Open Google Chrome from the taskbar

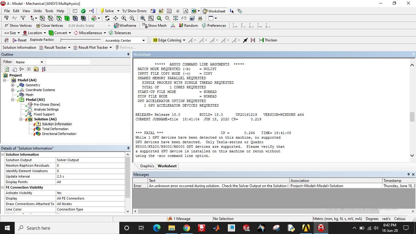(186, 228)
